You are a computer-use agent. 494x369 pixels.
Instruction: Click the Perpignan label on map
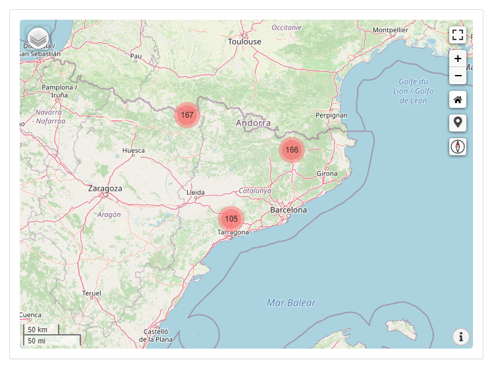331,115
